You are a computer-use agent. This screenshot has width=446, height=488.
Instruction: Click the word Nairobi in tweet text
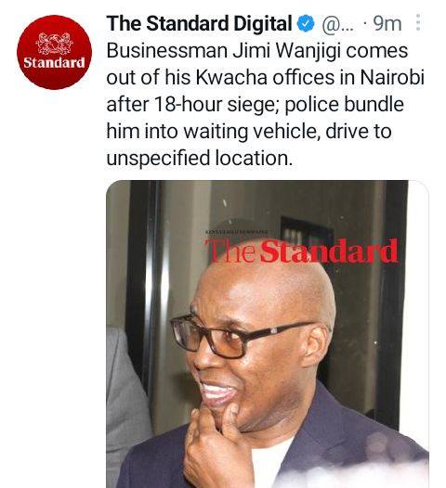point(392,77)
